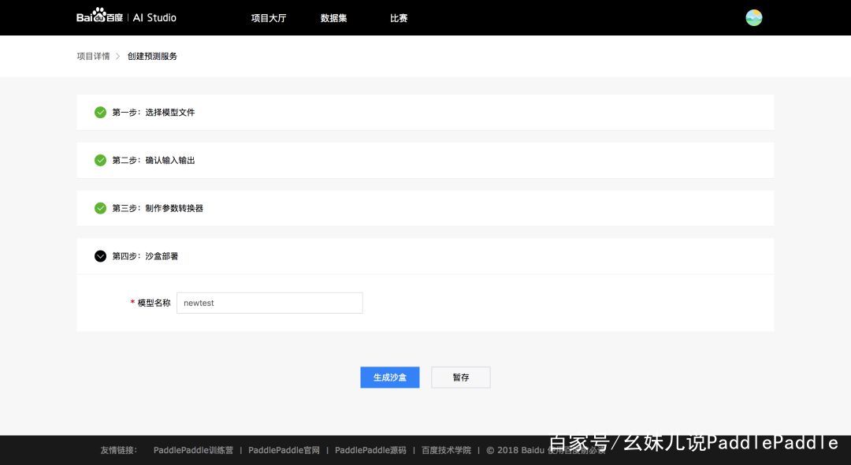Visit the 百度技术学院 footer link
Image resolution: width=851 pixels, height=465 pixels.
tap(446, 450)
